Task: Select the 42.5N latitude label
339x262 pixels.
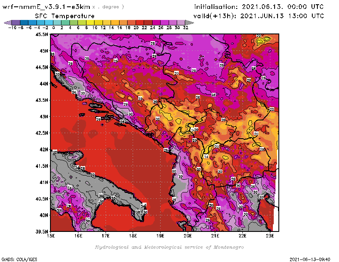Action: pos(42,133)
